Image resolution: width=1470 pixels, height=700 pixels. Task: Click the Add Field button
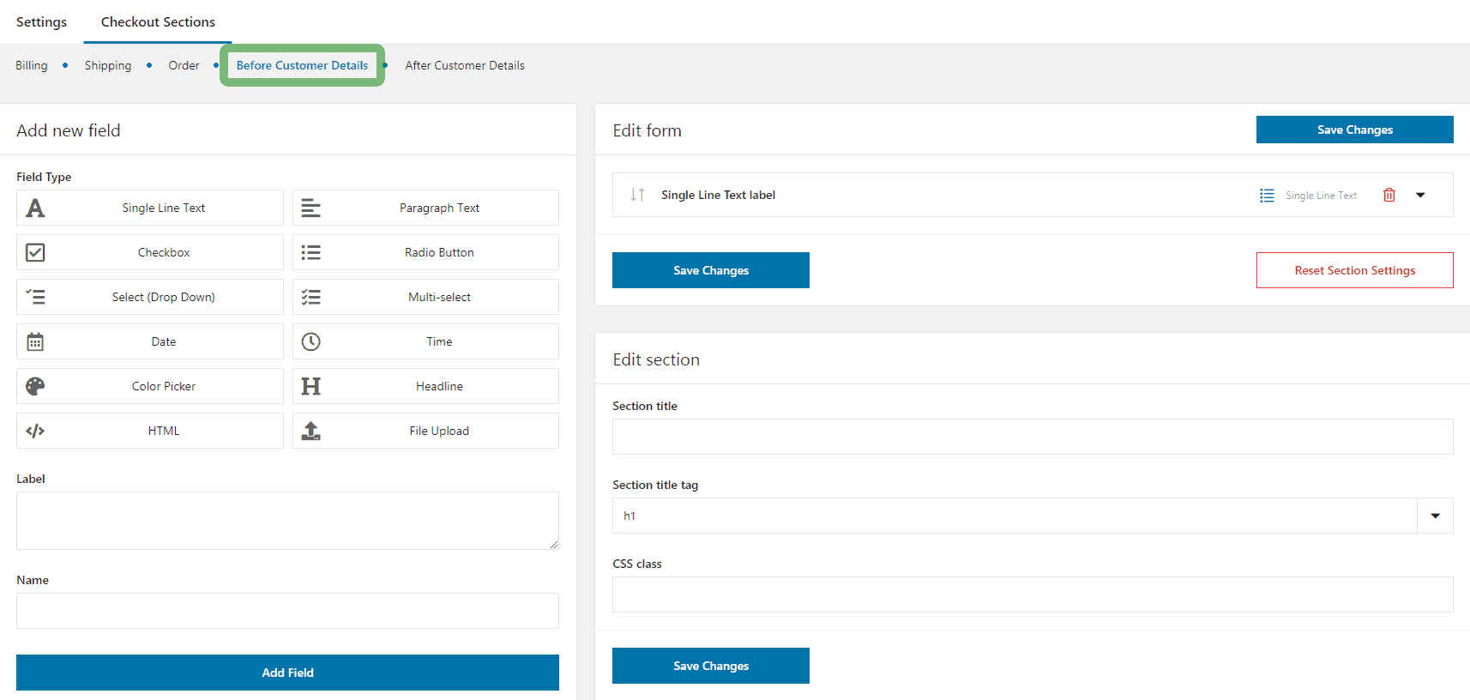[287, 673]
